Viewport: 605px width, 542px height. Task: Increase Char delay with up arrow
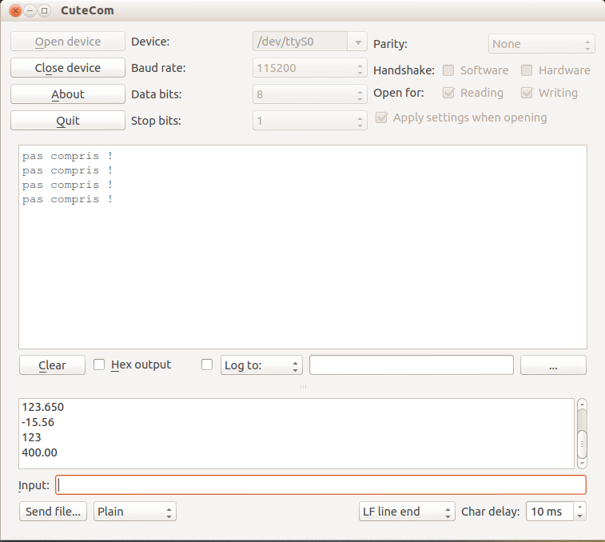point(580,507)
